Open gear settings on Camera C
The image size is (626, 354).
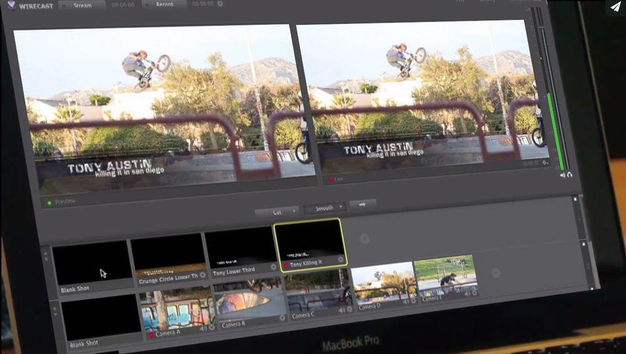click(x=350, y=310)
